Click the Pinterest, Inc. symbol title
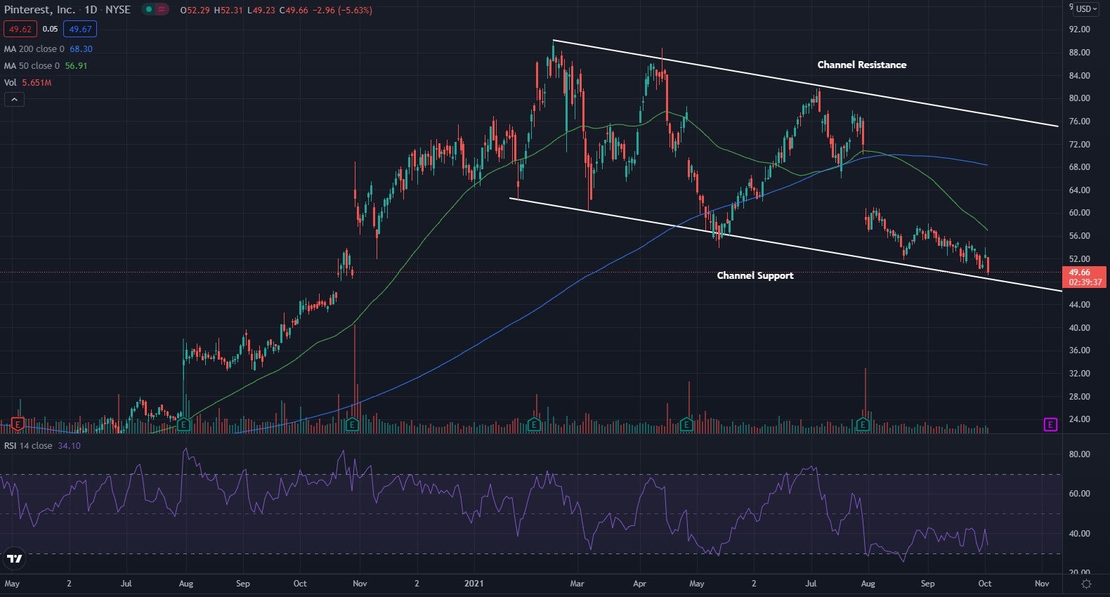 pos(39,10)
